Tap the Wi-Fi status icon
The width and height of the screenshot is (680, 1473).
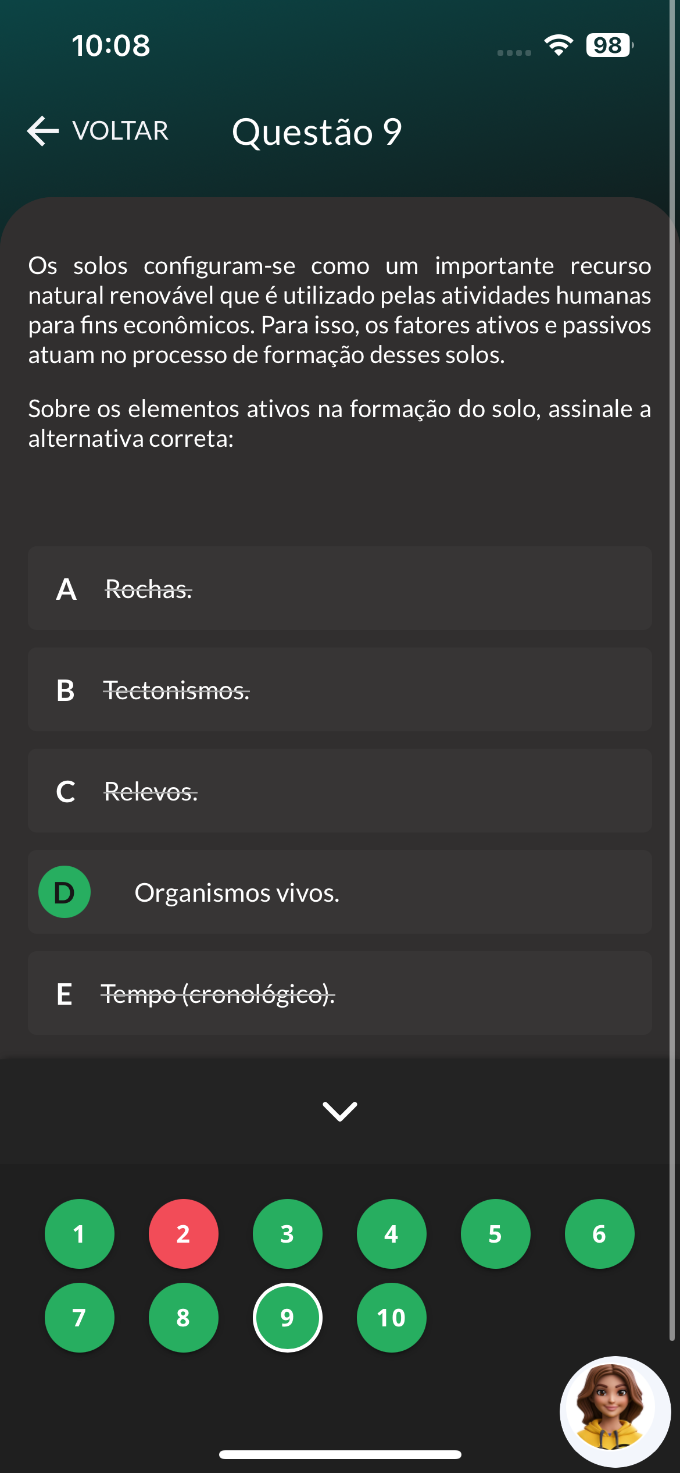click(558, 45)
